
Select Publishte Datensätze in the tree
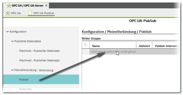[x=28, y=41]
